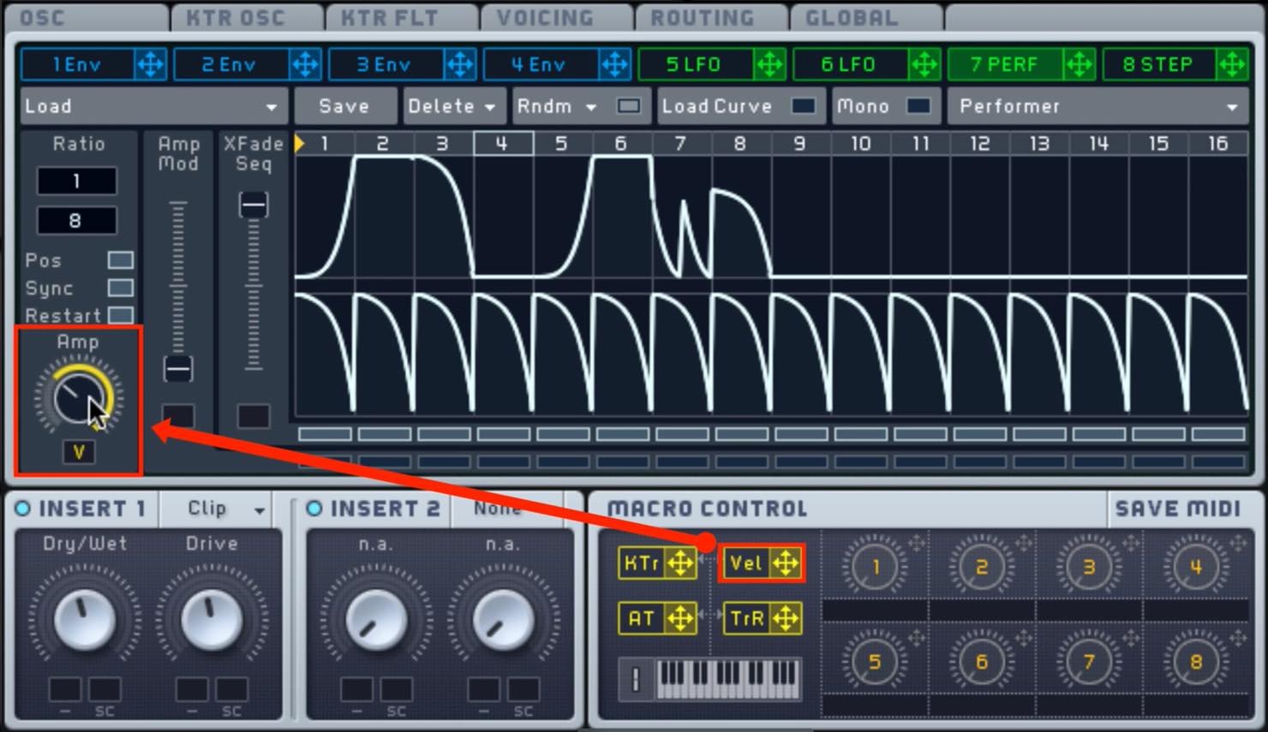The image size is (1268, 732).
Task: Click the AT macro assign cross icon
Action: tap(680, 618)
